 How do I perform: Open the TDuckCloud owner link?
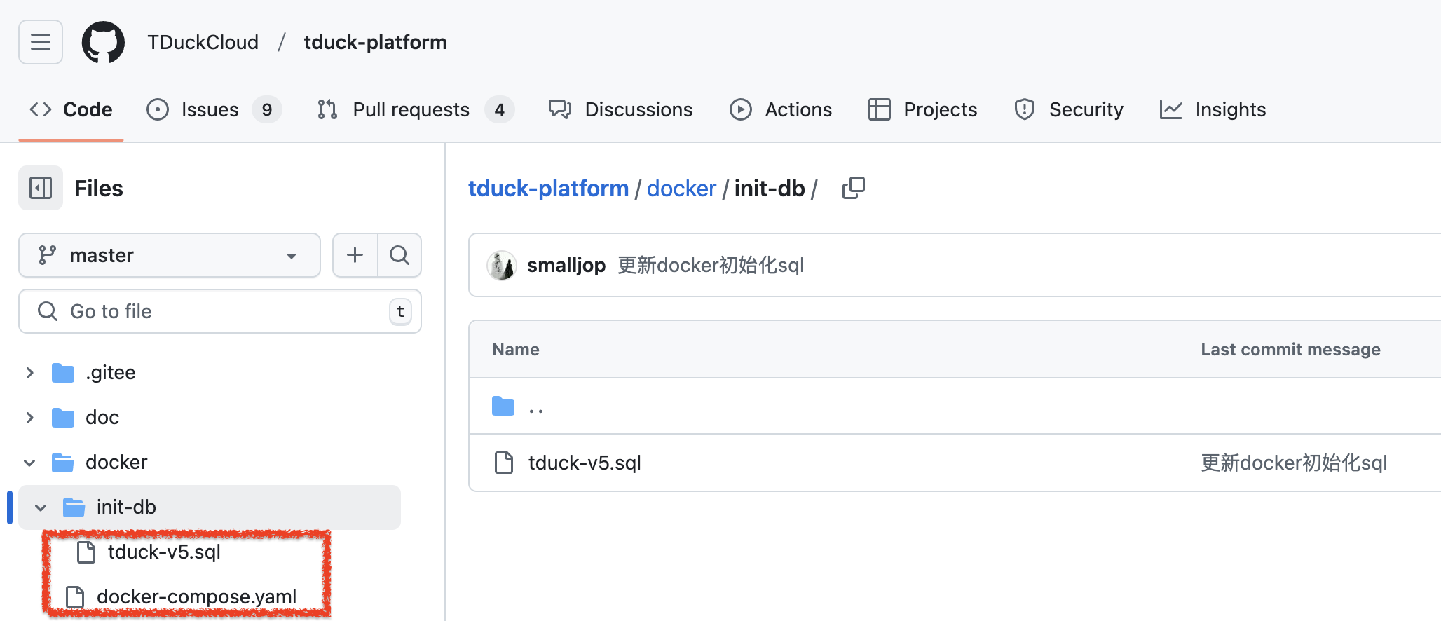[203, 42]
